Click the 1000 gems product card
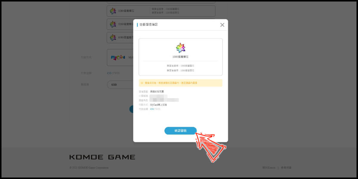Viewport: 358px width, 179px height. pyautogui.click(x=180, y=57)
